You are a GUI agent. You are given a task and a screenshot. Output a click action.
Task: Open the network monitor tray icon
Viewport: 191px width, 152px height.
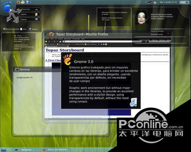click(149, 2)
